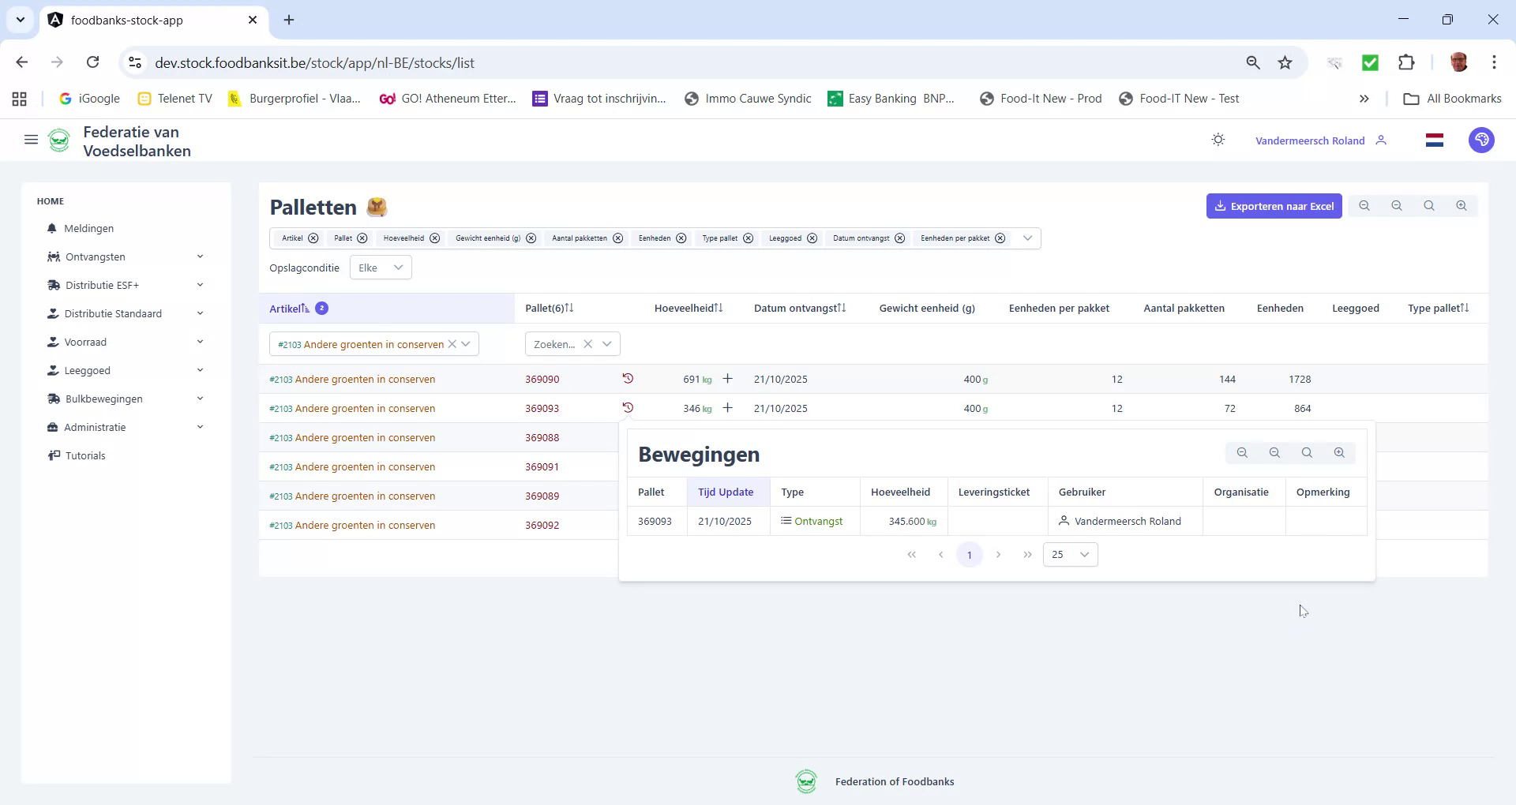The height and width of the screenshot is (805, 1516).
Task: Toggle sorting on the Datum ontvangst column
Action: pos(842,308)
